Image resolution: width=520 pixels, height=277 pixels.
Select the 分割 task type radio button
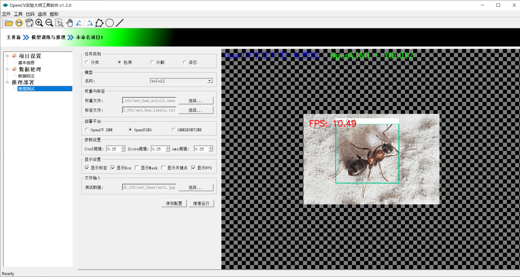click(153, 63)
